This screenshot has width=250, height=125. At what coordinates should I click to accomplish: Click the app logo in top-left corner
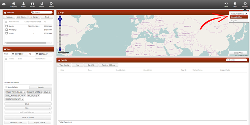pos(4,4)
